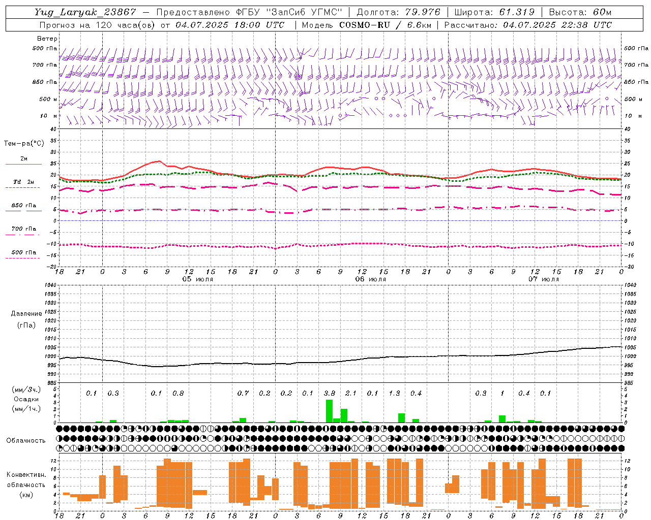The height and width of the screenshot is (520, 651).
Task: Click the station title Yug_Laryak_23867
Action: [x=85, y=13]
